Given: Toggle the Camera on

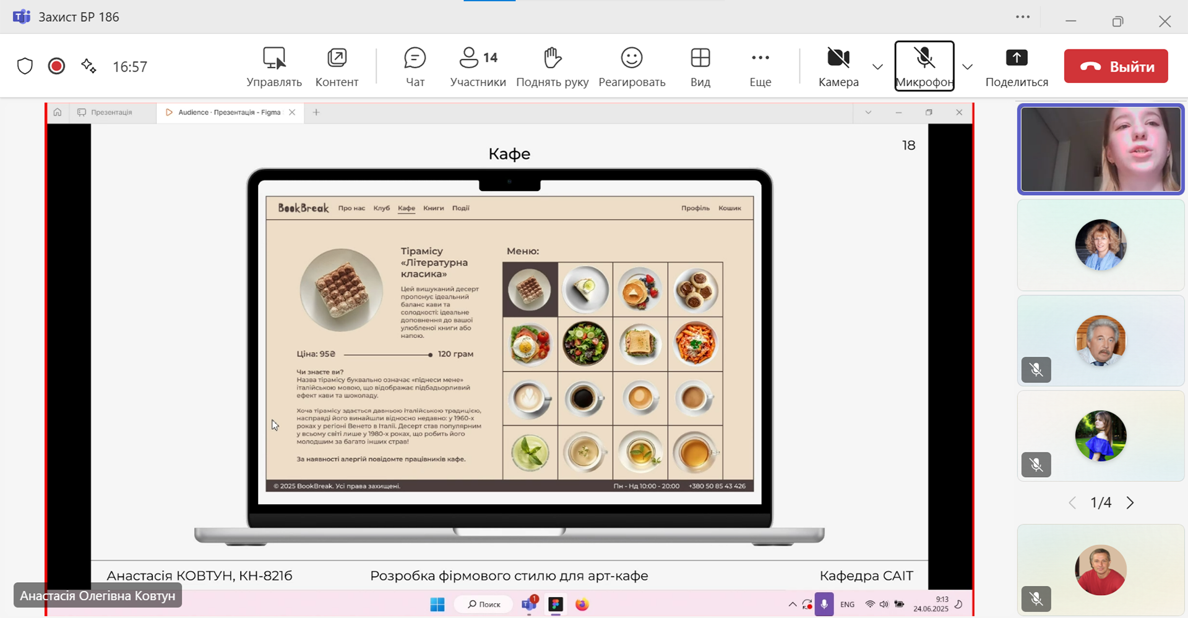Looking at the screenshot, I should click(838, 67).
